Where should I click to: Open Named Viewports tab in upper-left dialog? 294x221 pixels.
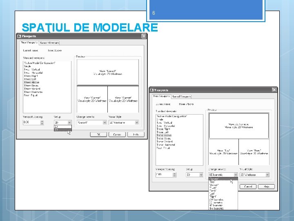tap(49, 43)
